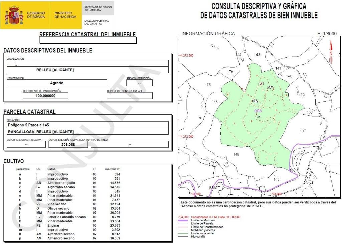Click the empty Referencia Catastral field
This screenshot has width=342, height=249.
point(88,40)
